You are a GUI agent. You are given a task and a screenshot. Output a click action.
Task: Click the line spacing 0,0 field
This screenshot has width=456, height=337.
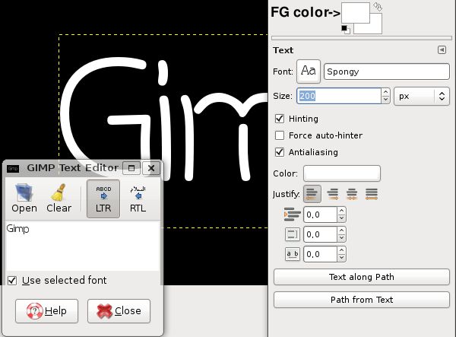pyautogui.click(x=321, y=234)
